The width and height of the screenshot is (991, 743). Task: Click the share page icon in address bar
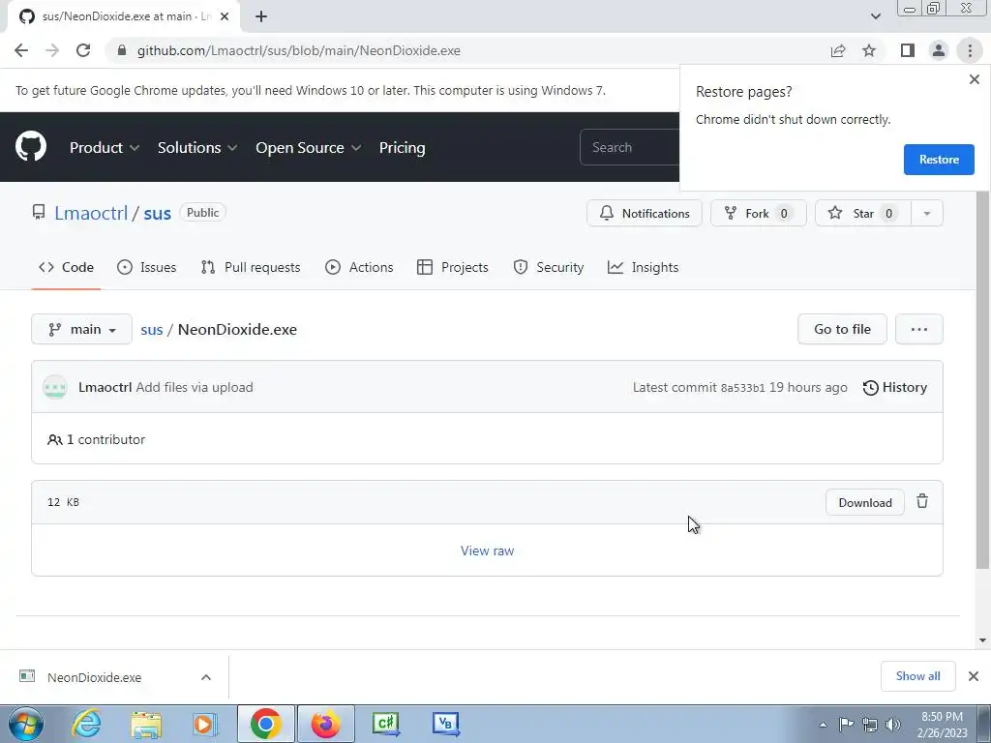pyautogui.click(x=838, y=50)
